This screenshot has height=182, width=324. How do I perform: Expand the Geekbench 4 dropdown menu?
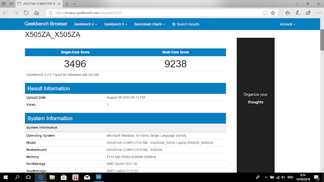pos(86,24)
